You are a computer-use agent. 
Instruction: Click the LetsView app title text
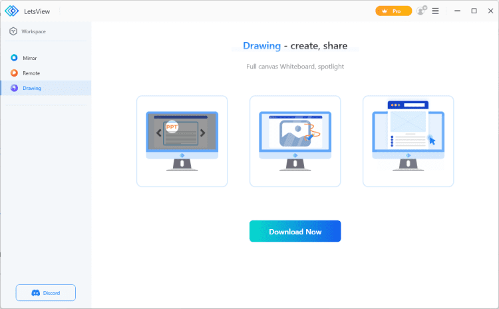pos(37,11)
